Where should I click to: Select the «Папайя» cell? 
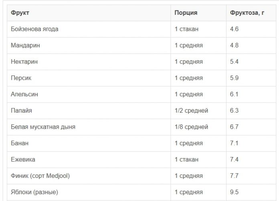(x=22, y=111)
